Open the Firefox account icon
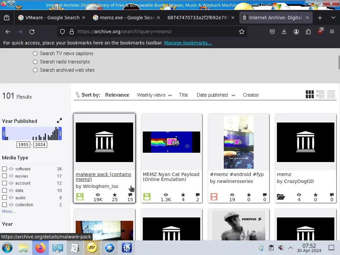Screen dimensions: 340x255 (296, 32)
